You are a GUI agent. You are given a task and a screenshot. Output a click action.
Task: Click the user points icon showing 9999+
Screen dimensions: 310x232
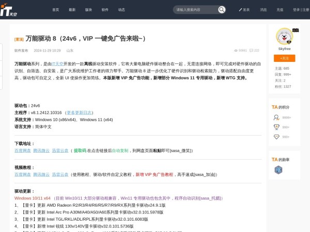pyautogui.click(x=276, y=117)
